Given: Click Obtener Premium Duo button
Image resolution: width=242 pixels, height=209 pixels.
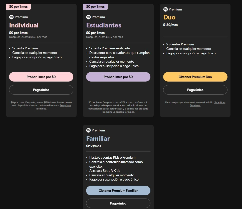Looking at the screenshot, I should pos(195,77).
